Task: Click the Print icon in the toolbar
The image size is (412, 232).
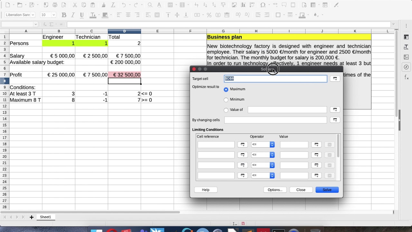Action: (55, 5)
